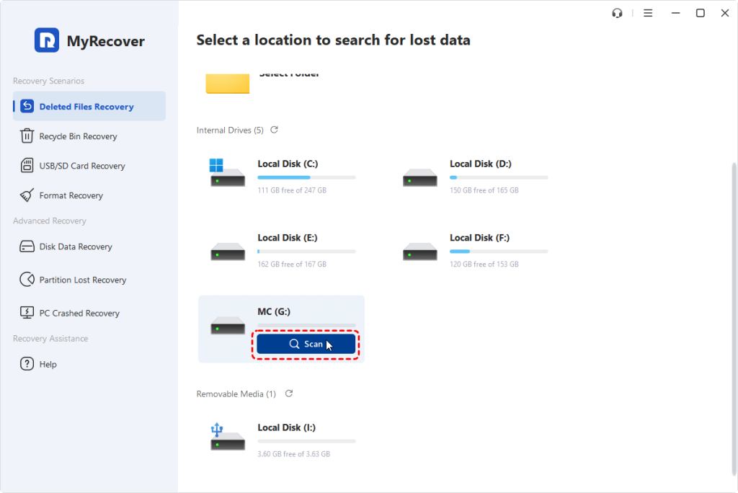The height and width of the screenshot is (493, 738).
Task: Refresh the Removable Media list
Action: [289, 394]
